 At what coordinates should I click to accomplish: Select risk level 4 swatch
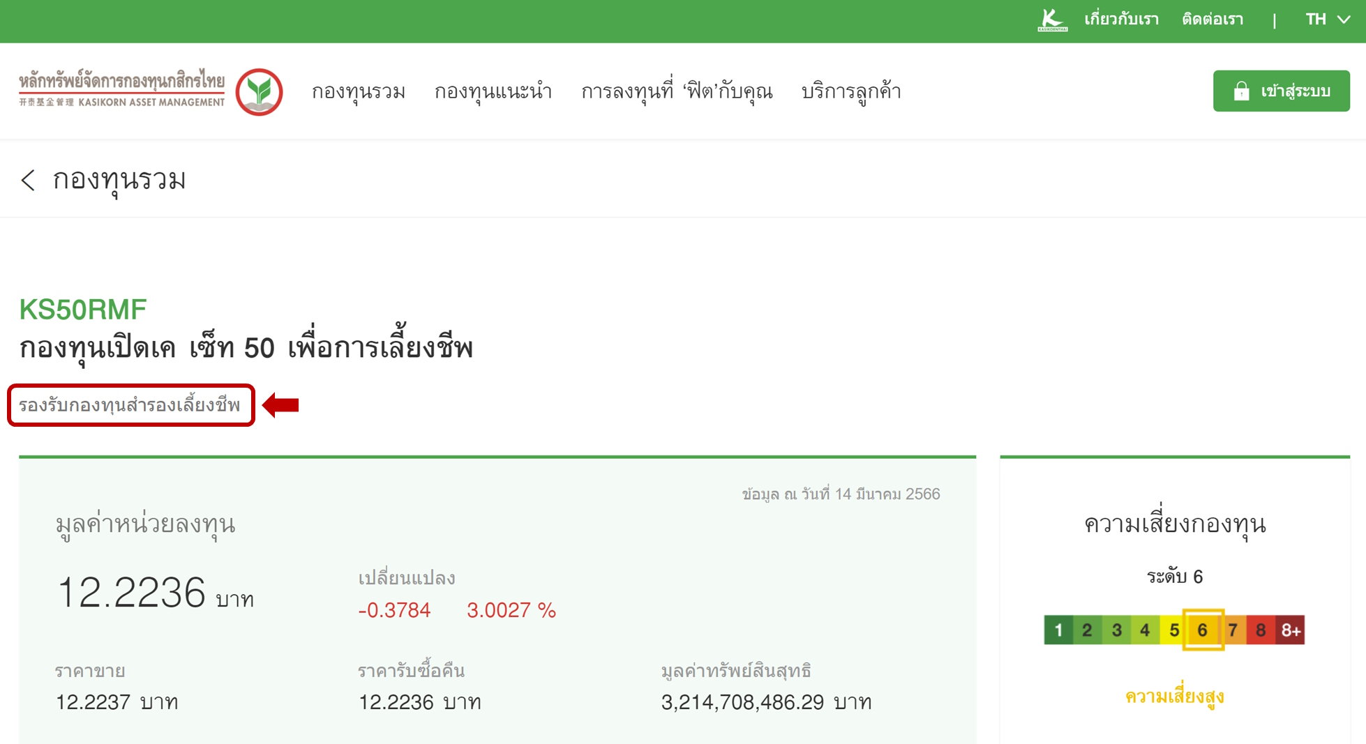click(1145, 630)
